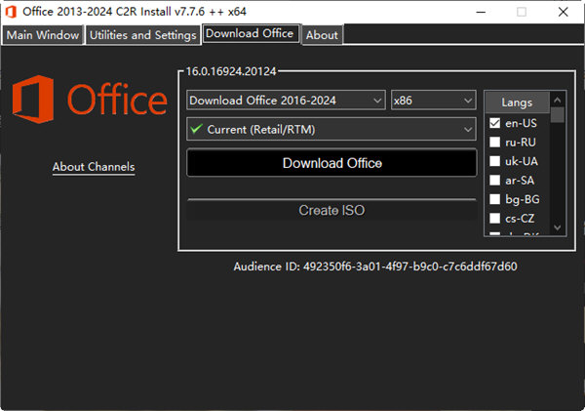Image resolution: width=585 pixels, height=411 pixels.
Task: Open the About Channels link
Action: 94,167
